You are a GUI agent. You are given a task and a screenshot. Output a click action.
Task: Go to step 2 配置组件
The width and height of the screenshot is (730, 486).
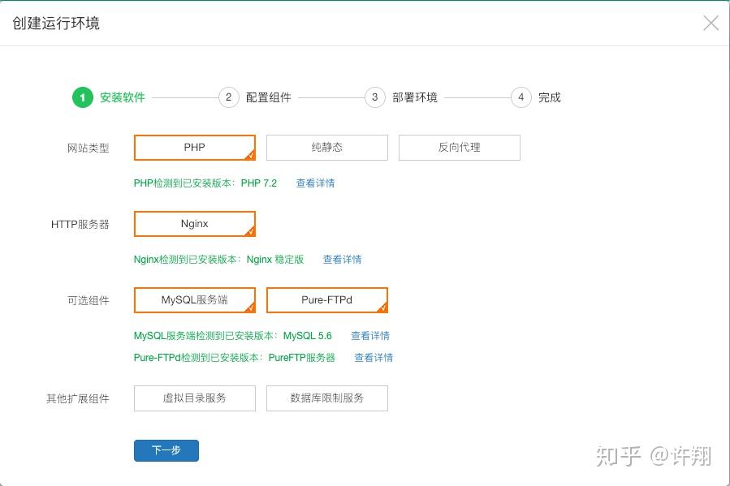(255, 97)
